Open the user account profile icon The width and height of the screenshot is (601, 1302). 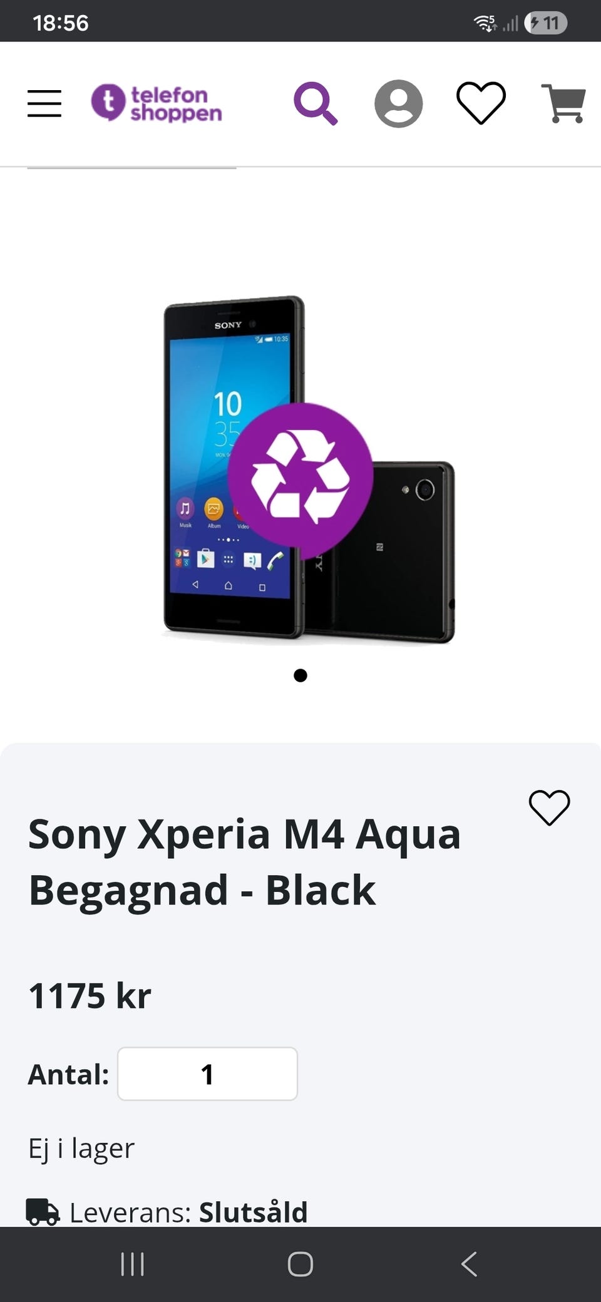click(x=398, y=103)
